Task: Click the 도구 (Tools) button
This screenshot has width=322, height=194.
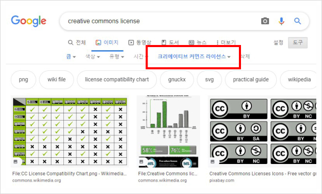Action: tap(298, 43)
